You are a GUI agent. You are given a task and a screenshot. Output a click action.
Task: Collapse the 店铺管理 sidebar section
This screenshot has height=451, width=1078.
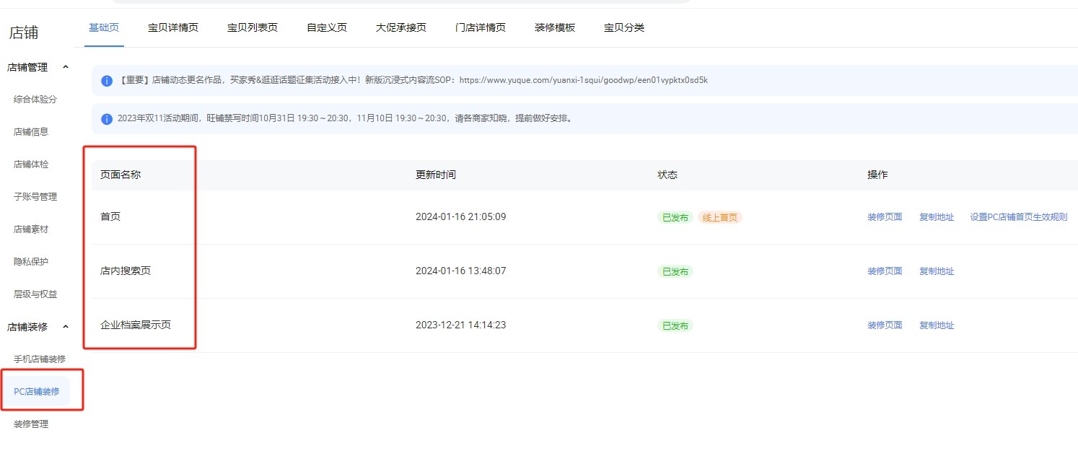pyautogui.click(x=66, y=67)
